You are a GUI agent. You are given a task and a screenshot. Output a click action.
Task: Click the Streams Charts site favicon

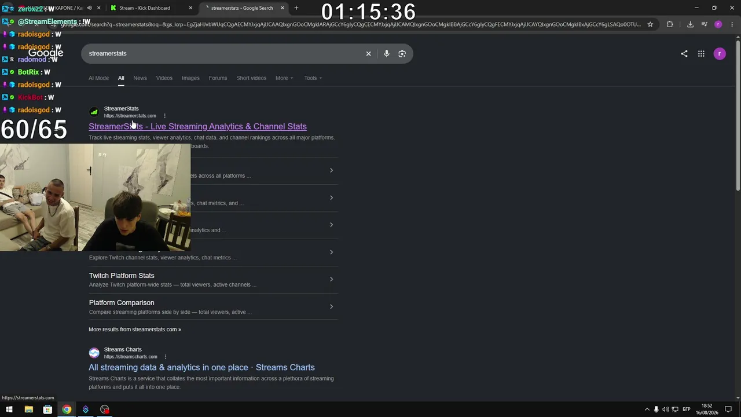click(94, 353)
